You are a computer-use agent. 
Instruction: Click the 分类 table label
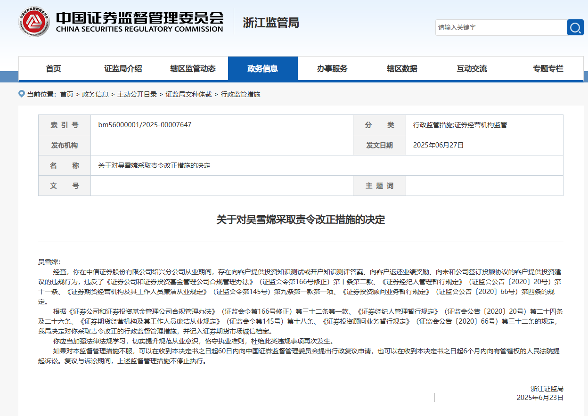pyautogui.click(x=379, y=125)
